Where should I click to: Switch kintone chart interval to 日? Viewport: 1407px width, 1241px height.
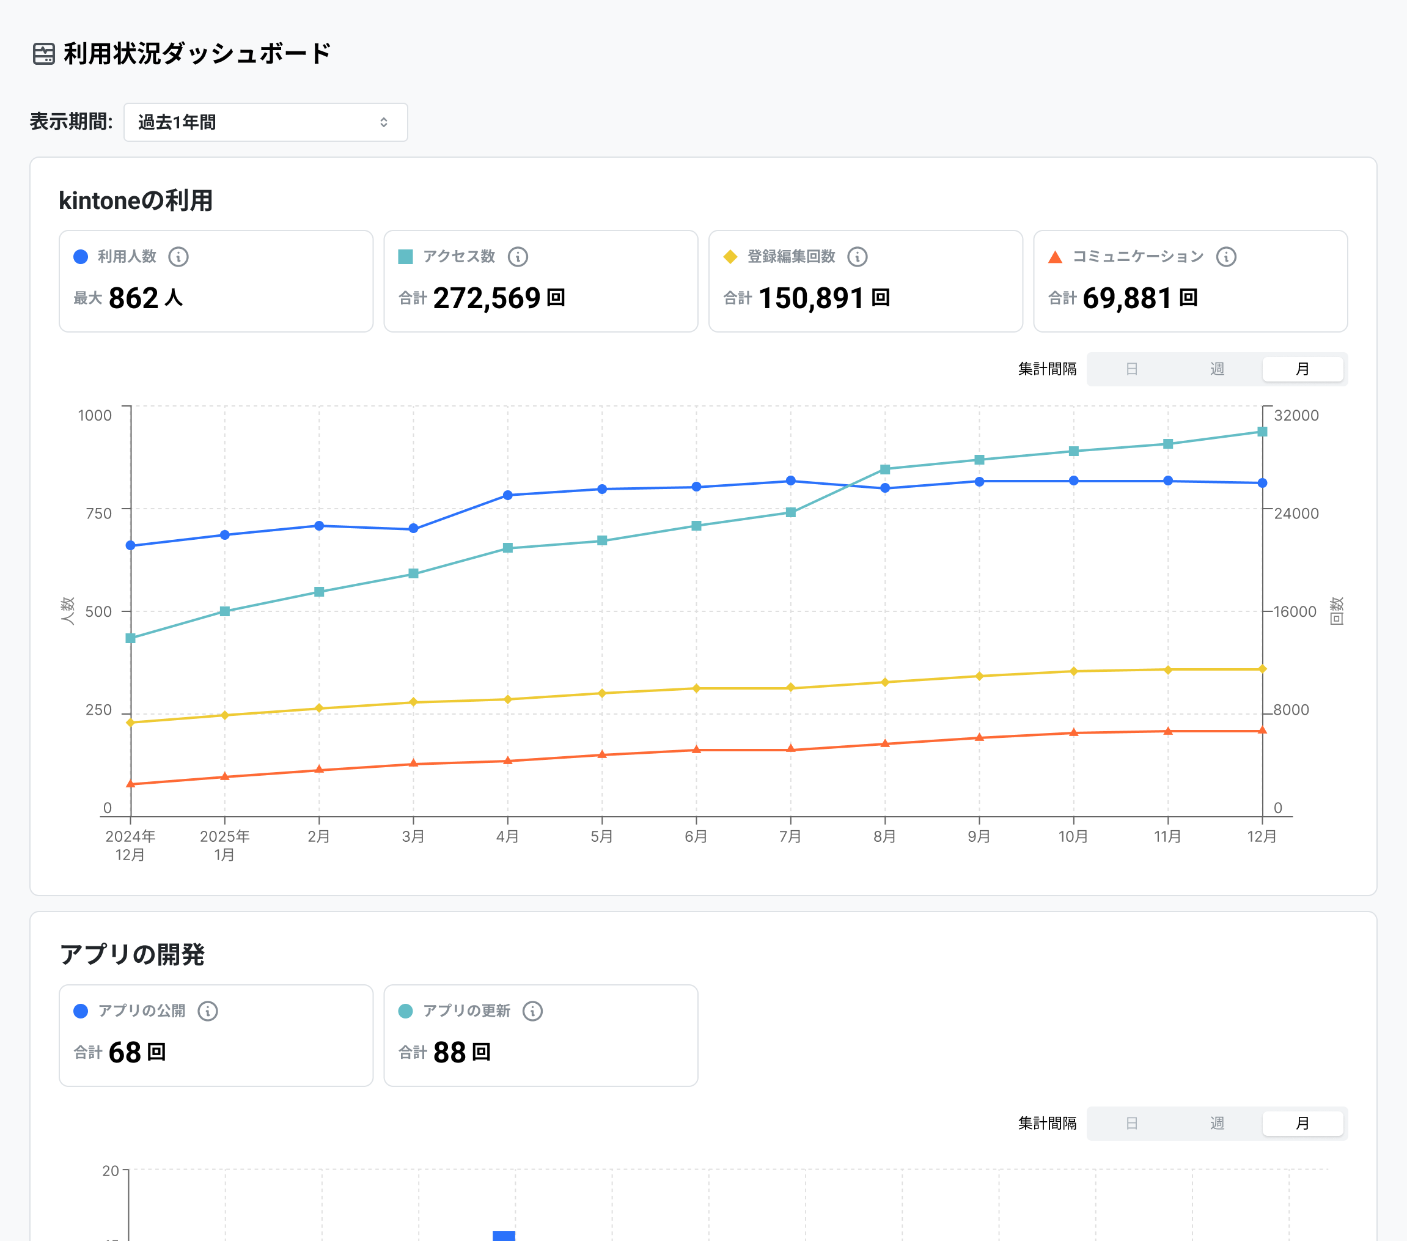coord(1132,369)
